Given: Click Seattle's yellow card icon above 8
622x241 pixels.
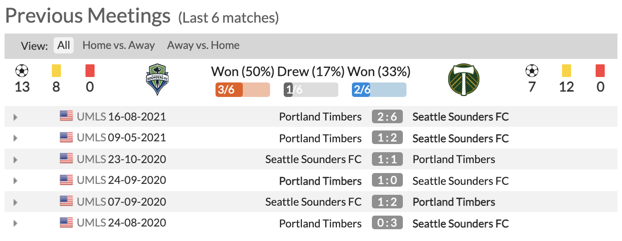Looking at the screenshot, I should coord(56,71).
